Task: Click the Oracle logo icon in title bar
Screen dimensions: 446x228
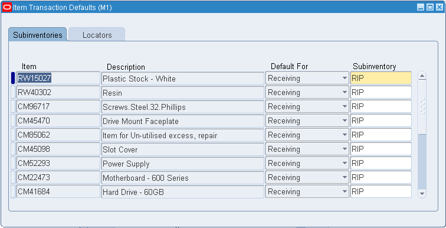Action: pos(7,8)
